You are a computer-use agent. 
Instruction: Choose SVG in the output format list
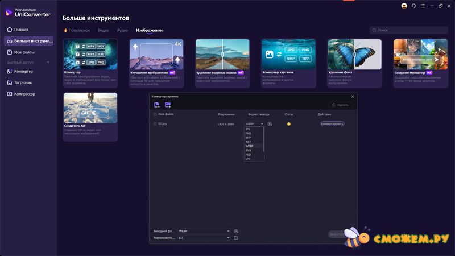pos(248,150)
